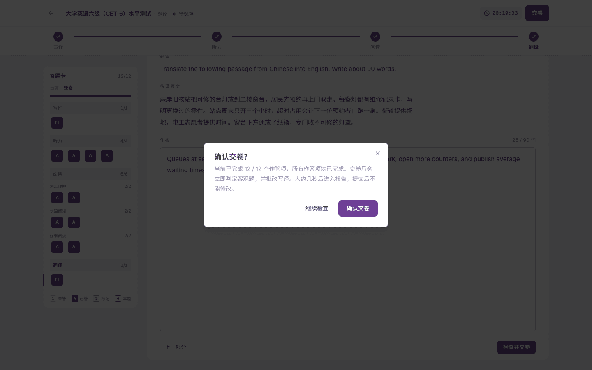Click the 12/12 answer card count
This screenshot has height=370, width=592.
point(124,76)
